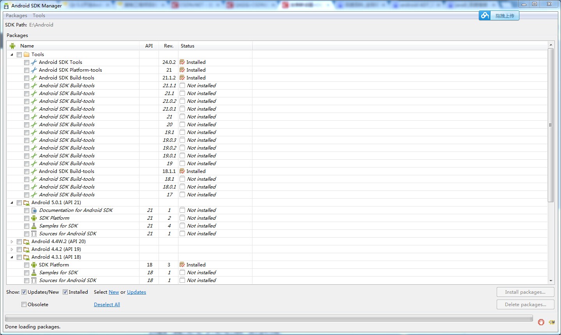This screenshot has width=561, height=335.
Task: Click the API 21 Samples for SDK flask icon
Action: pyautogui.click(x=34, y=226)
